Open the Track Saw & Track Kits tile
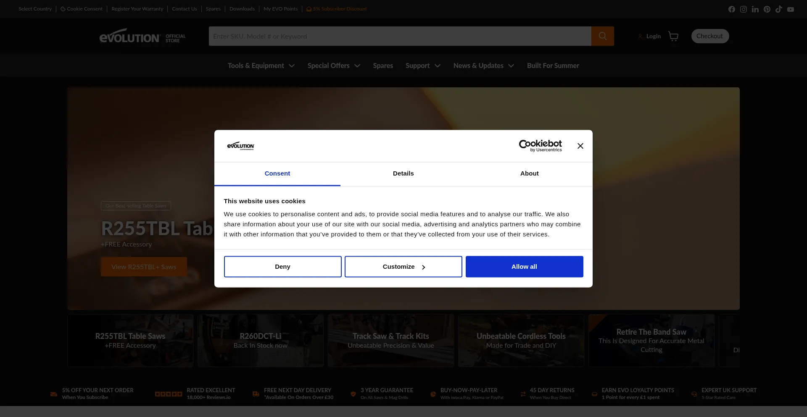The image size is (807, 417). click(391, 341)
